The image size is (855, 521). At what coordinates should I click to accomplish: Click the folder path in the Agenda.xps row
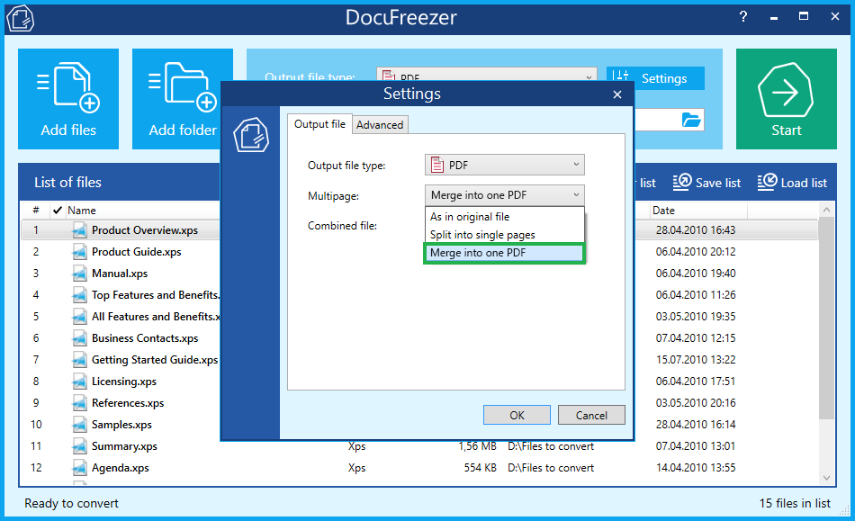point(551,468)
